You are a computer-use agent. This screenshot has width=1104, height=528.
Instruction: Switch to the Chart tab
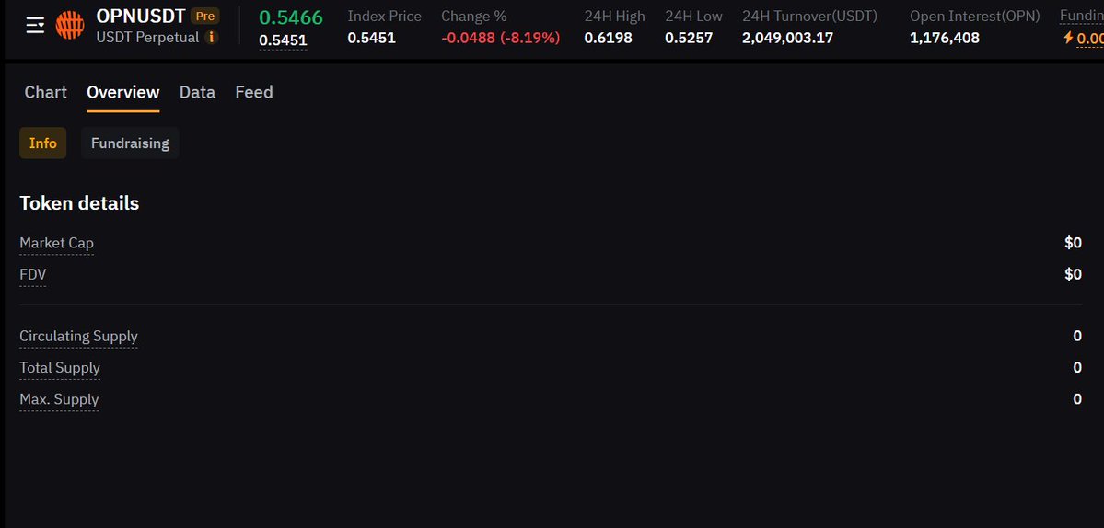click(x=46, y=92)
